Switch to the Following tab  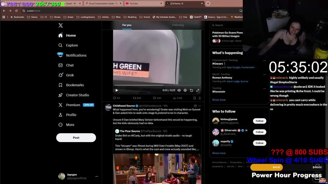(x=178, y=25)
